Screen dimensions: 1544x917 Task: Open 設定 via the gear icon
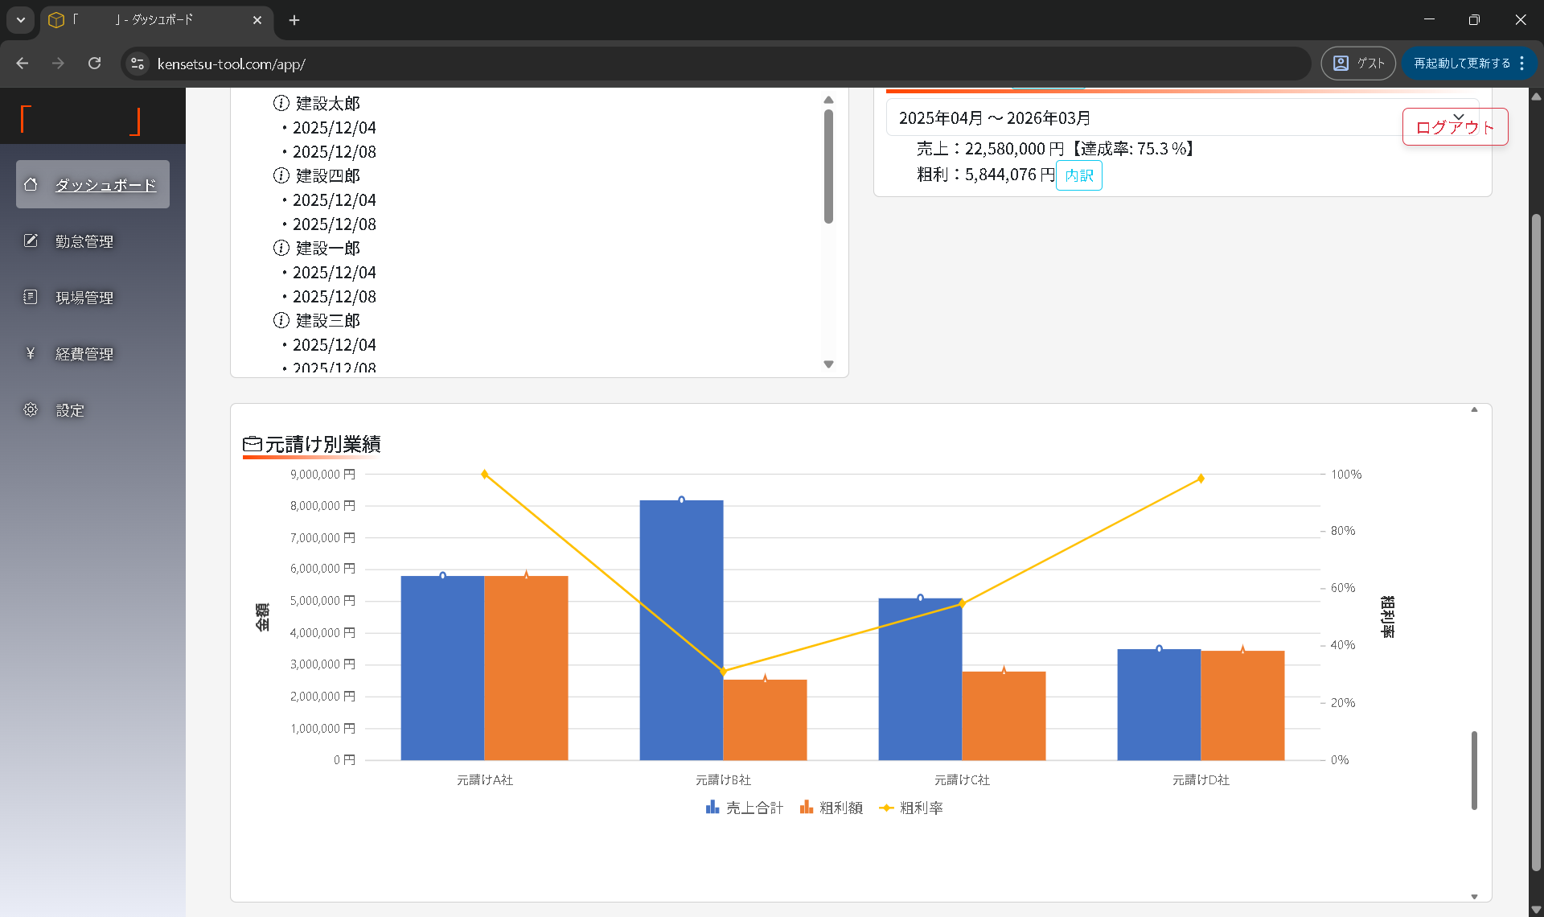(31, 409)
